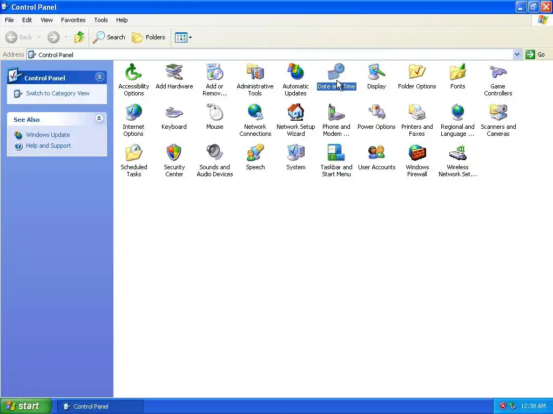Image resolution: width=553 pixels, height=414 pixels.
Task: Open Printers and Faxes icon
Action: click(417, 113)
